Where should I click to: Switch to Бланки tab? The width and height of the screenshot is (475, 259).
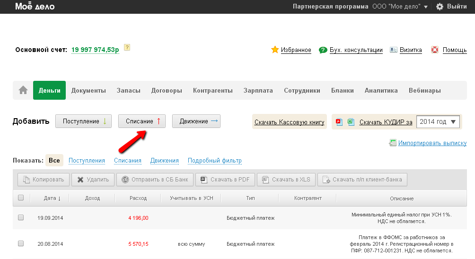coord(343,90)
